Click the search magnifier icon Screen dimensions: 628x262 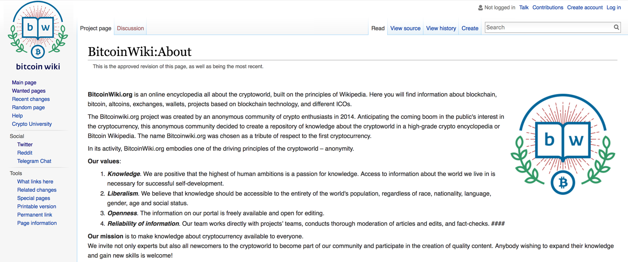click(x=616, y=27)
